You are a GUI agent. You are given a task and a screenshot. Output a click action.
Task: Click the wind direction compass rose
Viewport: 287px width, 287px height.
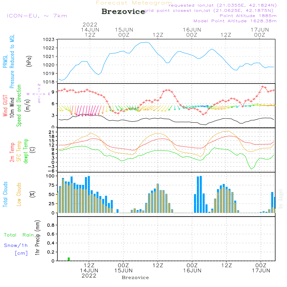pyautogui.click(x=39, y=94)
